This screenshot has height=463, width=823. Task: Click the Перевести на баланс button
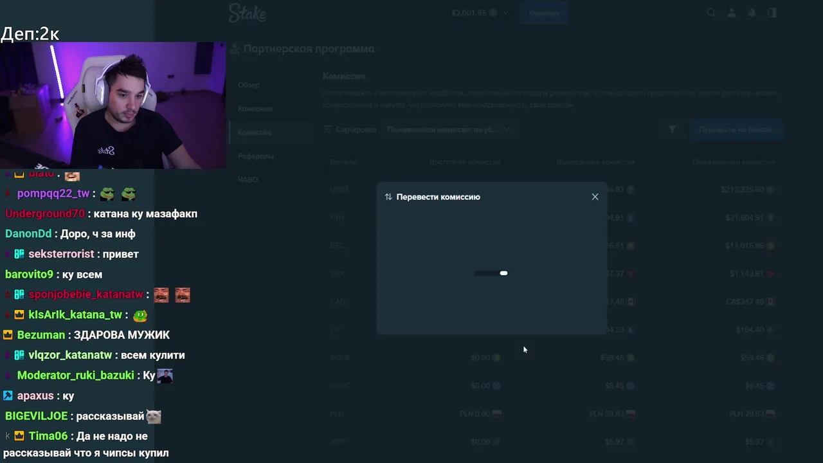pos(736,129)
